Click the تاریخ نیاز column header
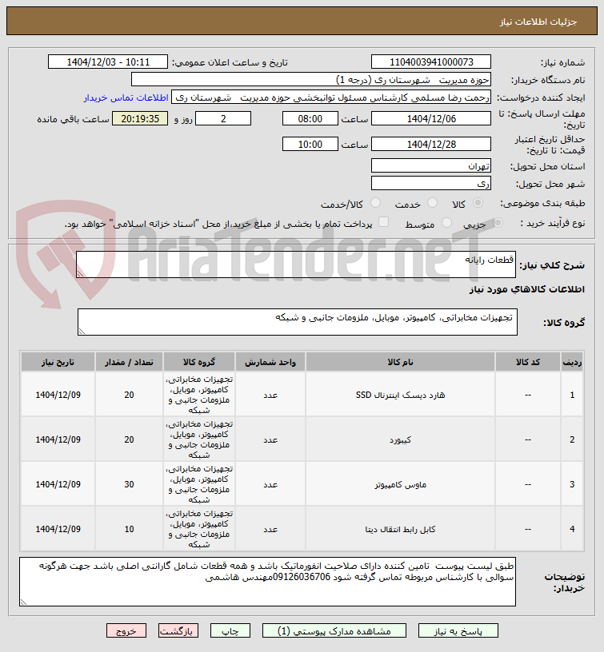This screenshot has height=652, width=604. 58,362
